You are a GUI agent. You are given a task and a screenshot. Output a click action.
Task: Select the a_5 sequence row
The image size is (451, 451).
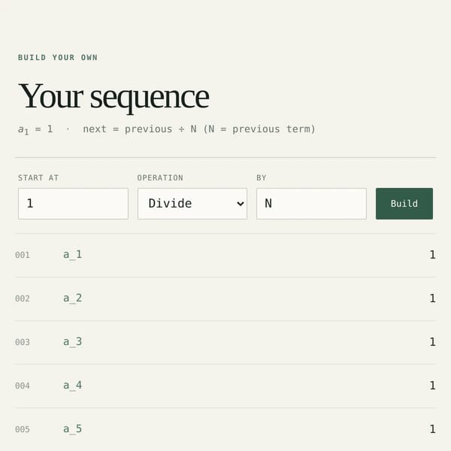[x=225, y=429]
